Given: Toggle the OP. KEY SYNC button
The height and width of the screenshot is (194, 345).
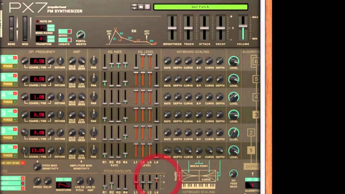Looking at the screenshot, I should pos(13,163).
